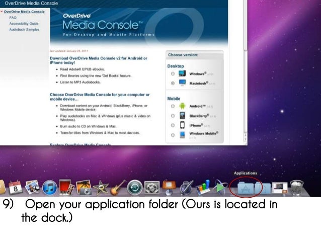Screen dimensions: 321x241
Task: Click the browser vertical scrollbar thumb
Action: tap(245, 25)
